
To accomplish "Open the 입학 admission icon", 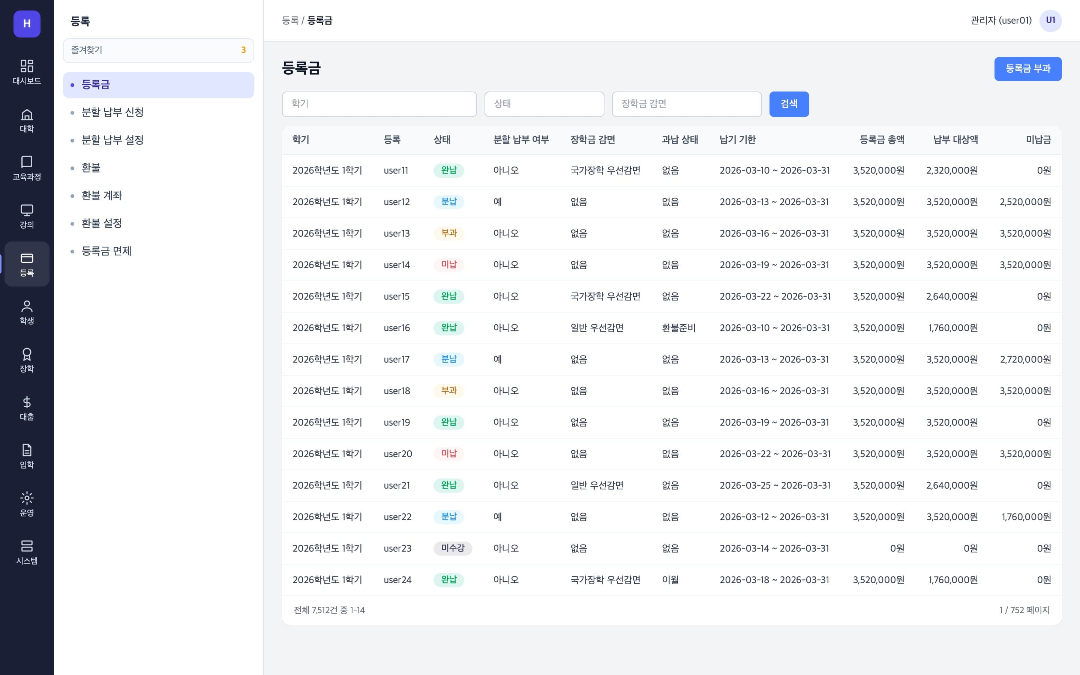I will (x=27, y=456).
